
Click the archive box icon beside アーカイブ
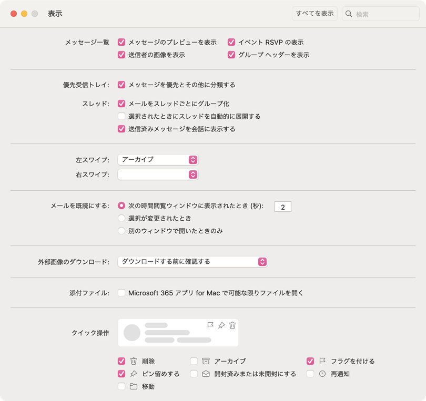206,361
